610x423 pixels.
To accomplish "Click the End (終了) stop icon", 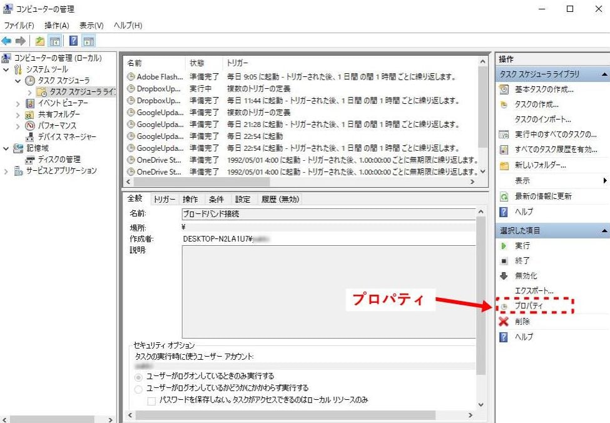I will [x=504, y=261].
